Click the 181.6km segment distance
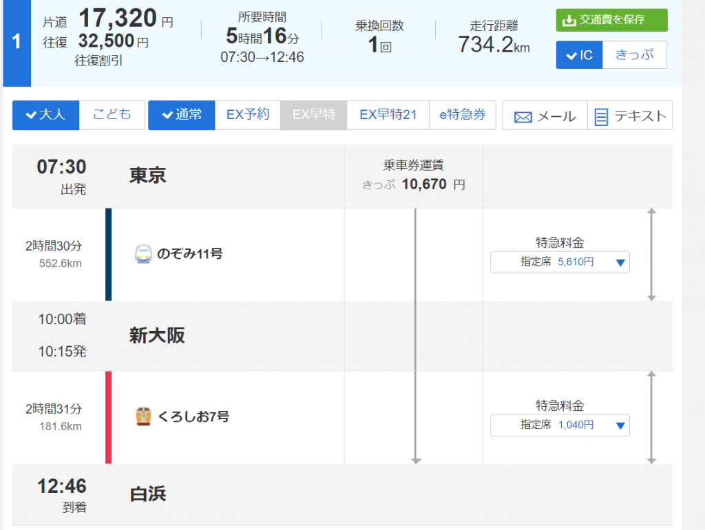The width and height of the screenshot is (705, 530). [x=61, y=427]
